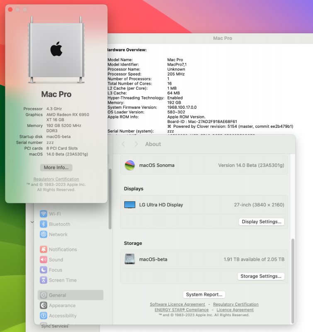
Task: Click the System Report... button
Action: coord(204,295)
